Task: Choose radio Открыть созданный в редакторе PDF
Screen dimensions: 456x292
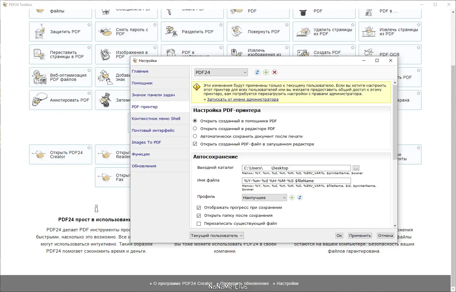Action: click(x=195, y=129)
